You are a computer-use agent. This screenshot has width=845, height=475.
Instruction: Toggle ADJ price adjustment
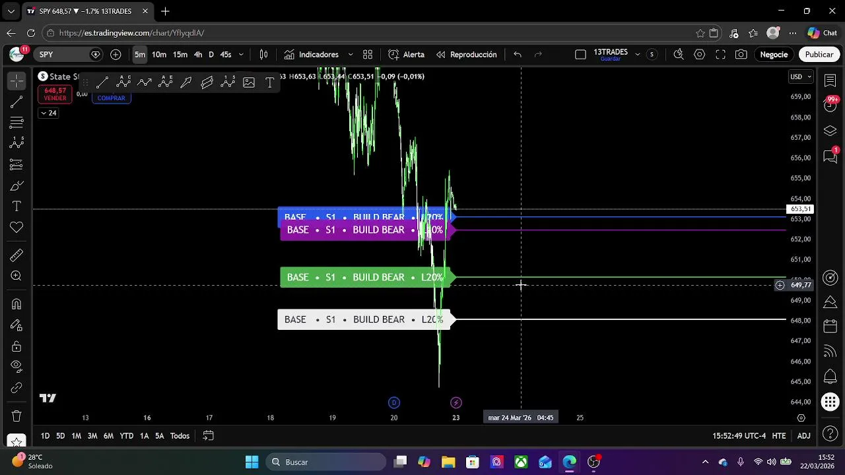click(803, 436)
